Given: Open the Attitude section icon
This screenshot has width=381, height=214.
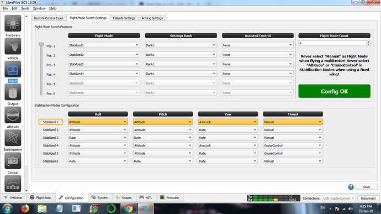Looking at the screenshot, I should click(13, 115).
